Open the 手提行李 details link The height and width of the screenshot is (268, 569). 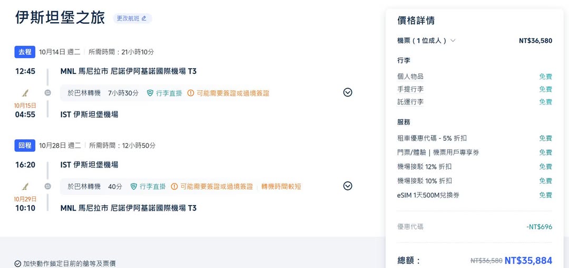pyautogui.click(x=410, y=89)
